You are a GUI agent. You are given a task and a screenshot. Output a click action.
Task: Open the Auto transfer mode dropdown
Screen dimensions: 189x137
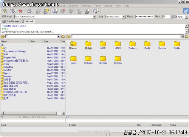click(186, 17)
